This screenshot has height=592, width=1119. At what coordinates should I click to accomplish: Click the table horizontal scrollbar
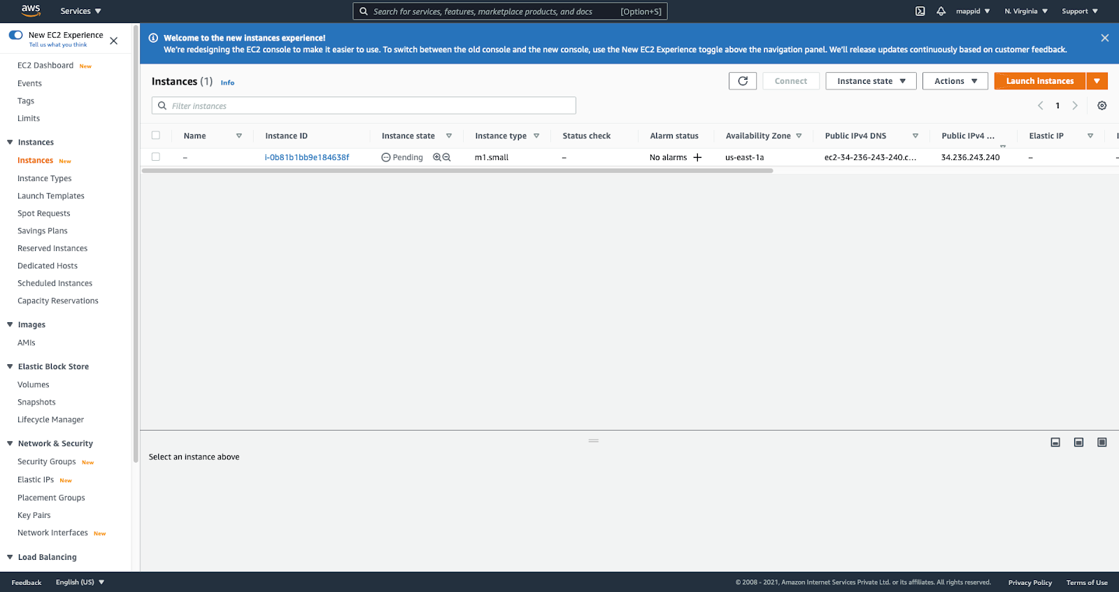[457, 171]
